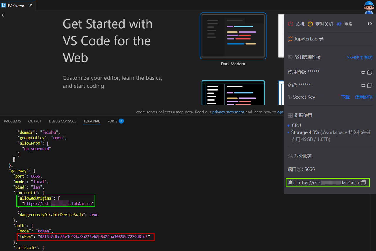
Task: Select the Welcome editor tab
Action: point(17,5)
